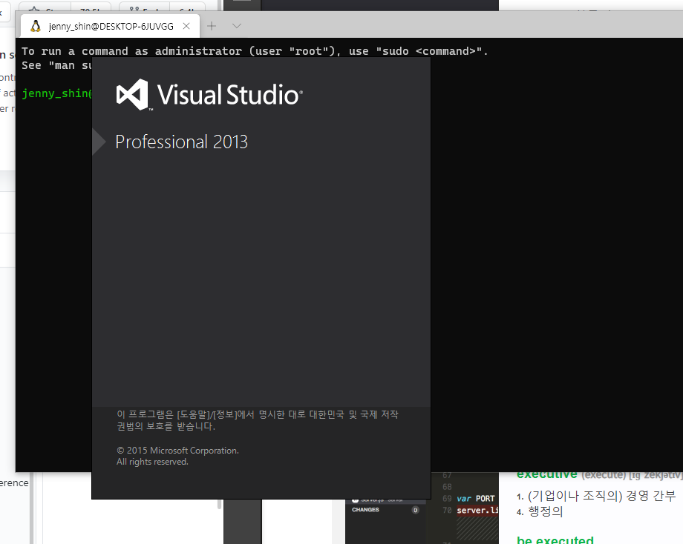The height and width of the screenshot is (544, 683).
Task: Click the Korean copyright notice on the splash
Action: 258,420
